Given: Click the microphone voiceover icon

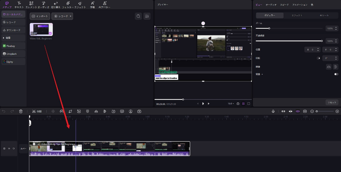Looking at the screenshot, I should click(x=273, y=111).
